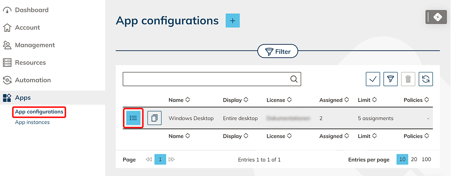Select App configurations in sidebar
The image size is (451, 176).
(x=39, y=112)
